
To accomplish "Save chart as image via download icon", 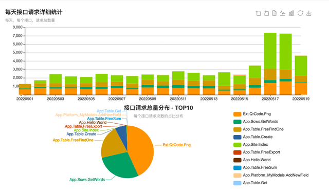I will click(308, 13).
